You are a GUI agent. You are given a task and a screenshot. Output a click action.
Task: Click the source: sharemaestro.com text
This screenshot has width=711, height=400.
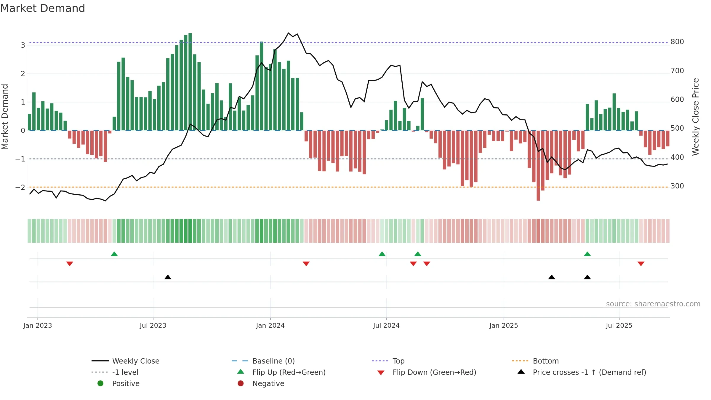[653, 304]
